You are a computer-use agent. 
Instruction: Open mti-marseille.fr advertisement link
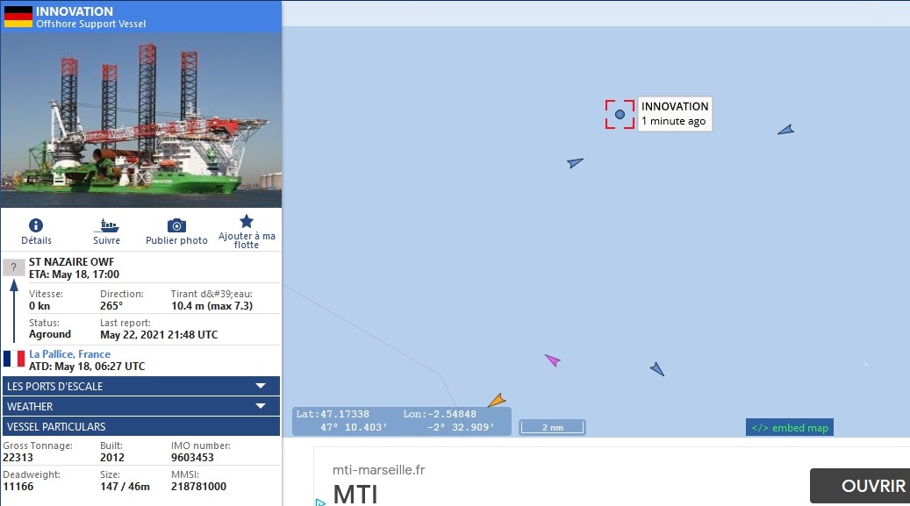378,469
